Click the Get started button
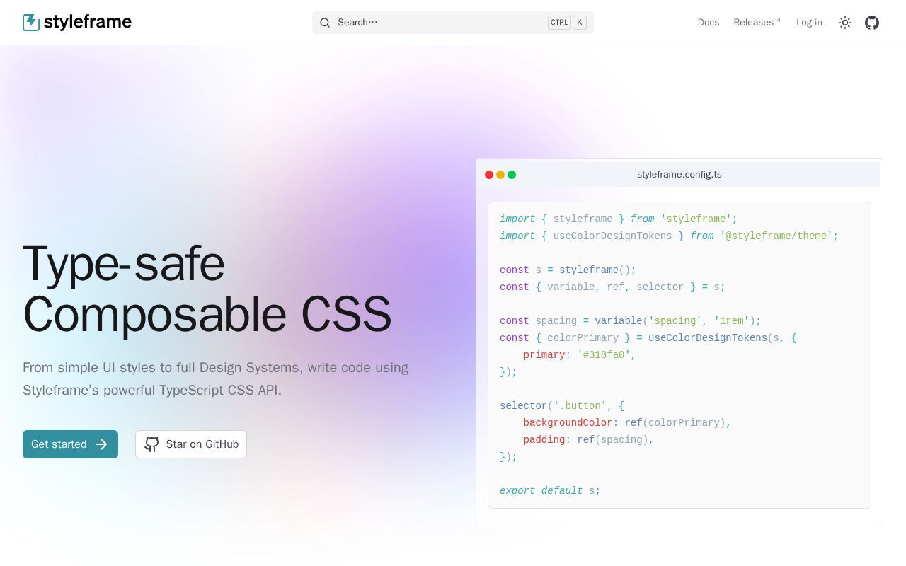This screenshot has width=906, height=566. [x=70, y=444]
